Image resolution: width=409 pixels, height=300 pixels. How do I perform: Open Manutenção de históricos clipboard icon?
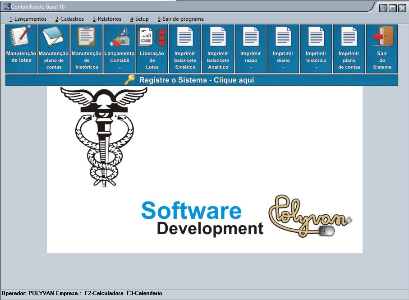(87, 49)
